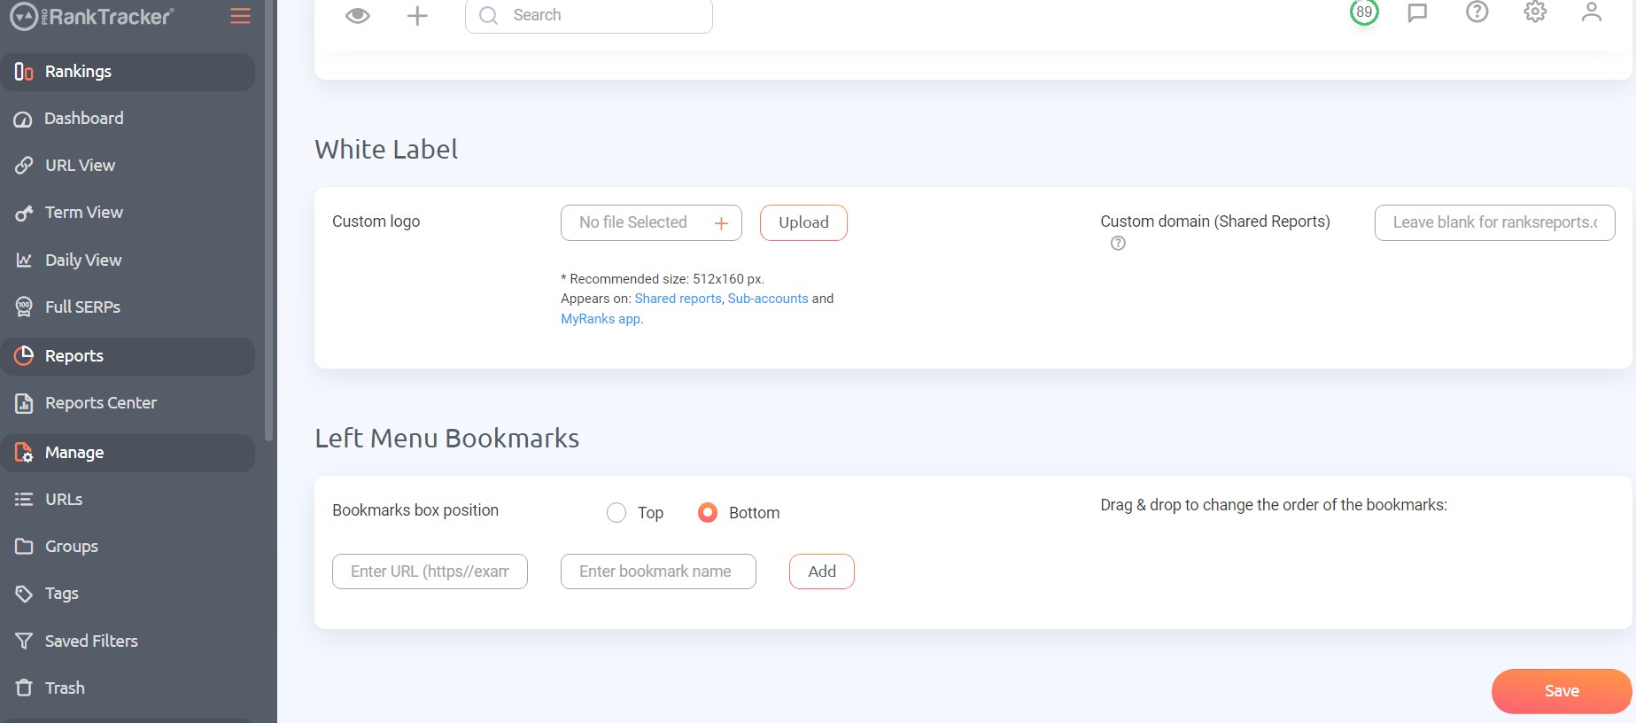Open the Reports sidebar section

point(128,356)
